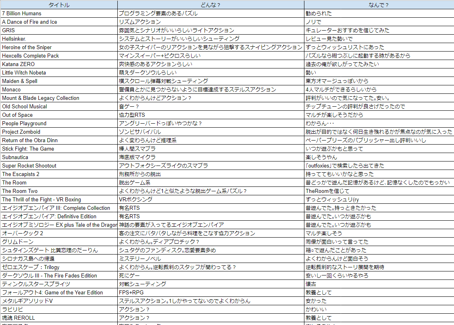Click the 海底版マイクラ description cell
Viewport: 454px width, 325px height.
[211, 157]
